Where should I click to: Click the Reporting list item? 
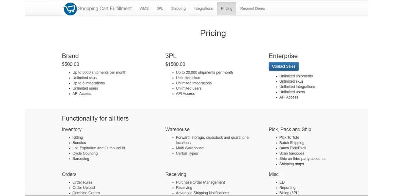click(x=288, y=188)
